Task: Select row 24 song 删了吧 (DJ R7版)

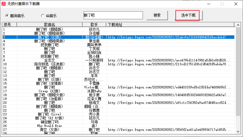Action: (x=50, y=118)
